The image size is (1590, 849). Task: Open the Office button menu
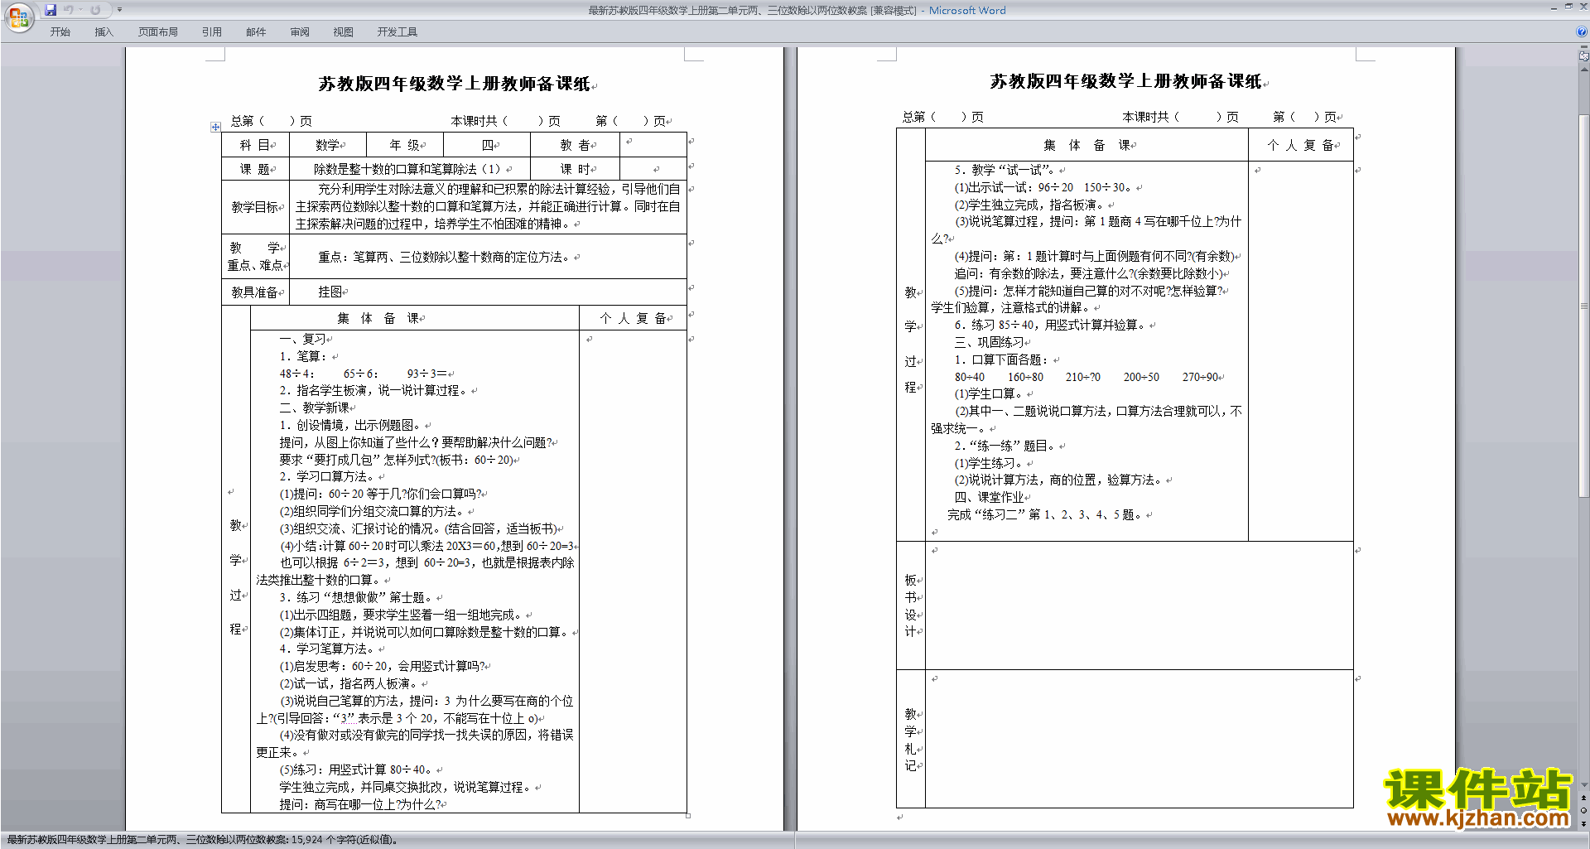pyautogui.click(x=18, y=17)
